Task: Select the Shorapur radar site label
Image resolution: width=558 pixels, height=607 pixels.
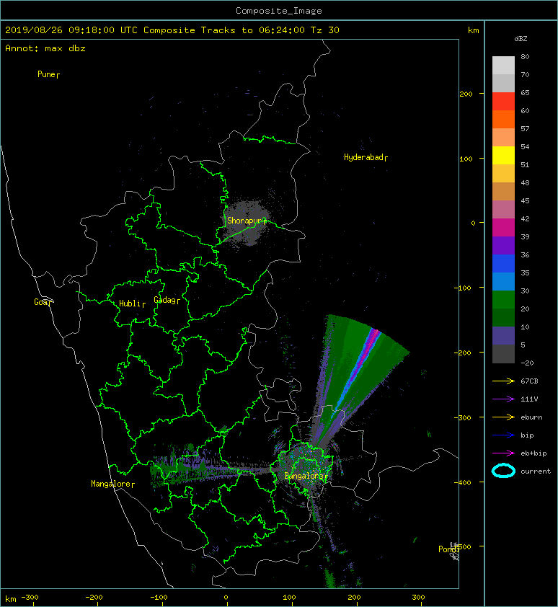Action: [247, 221]
